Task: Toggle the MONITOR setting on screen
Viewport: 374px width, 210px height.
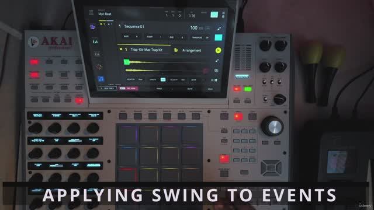Action: (x=134, y=79)
